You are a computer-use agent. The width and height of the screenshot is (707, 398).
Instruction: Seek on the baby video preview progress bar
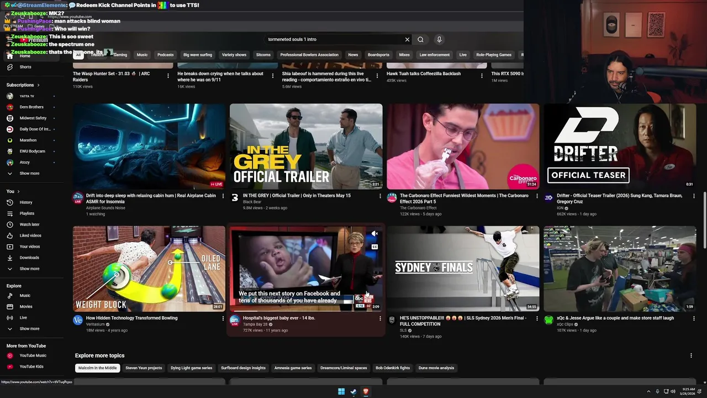point(306,311)
